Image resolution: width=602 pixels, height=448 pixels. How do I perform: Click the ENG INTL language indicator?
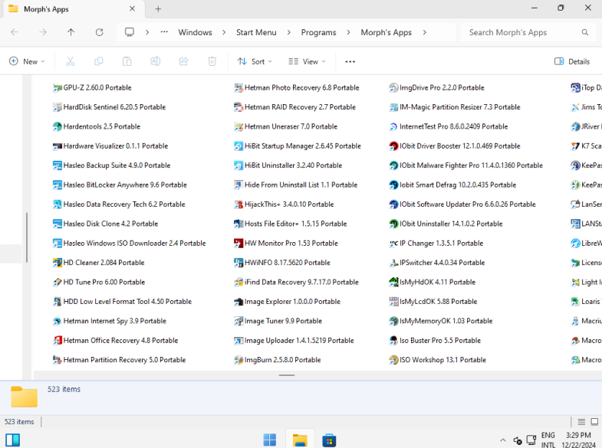[x=548, y=440]
